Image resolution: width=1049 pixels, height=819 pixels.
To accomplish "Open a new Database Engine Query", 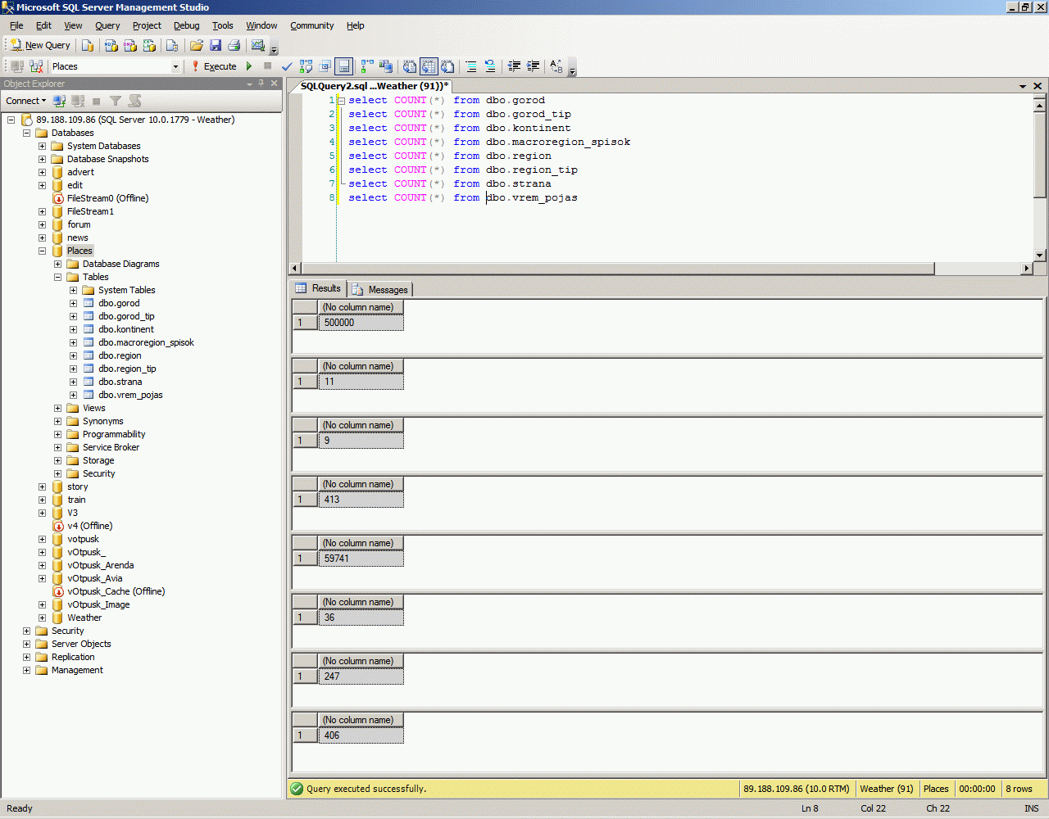I will tap(88, 46).
